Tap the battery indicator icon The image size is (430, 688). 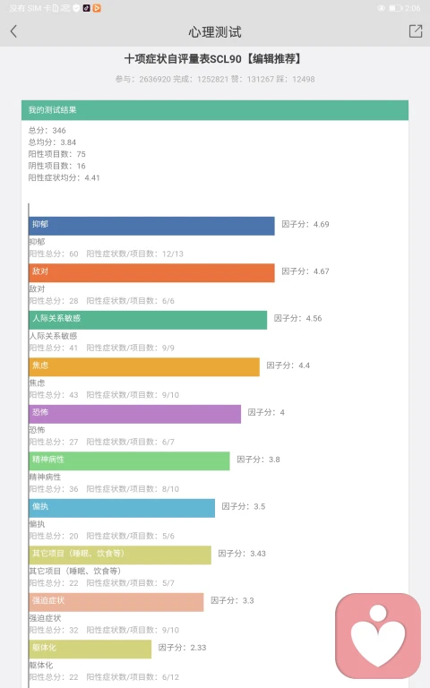(x=395, y=8)
